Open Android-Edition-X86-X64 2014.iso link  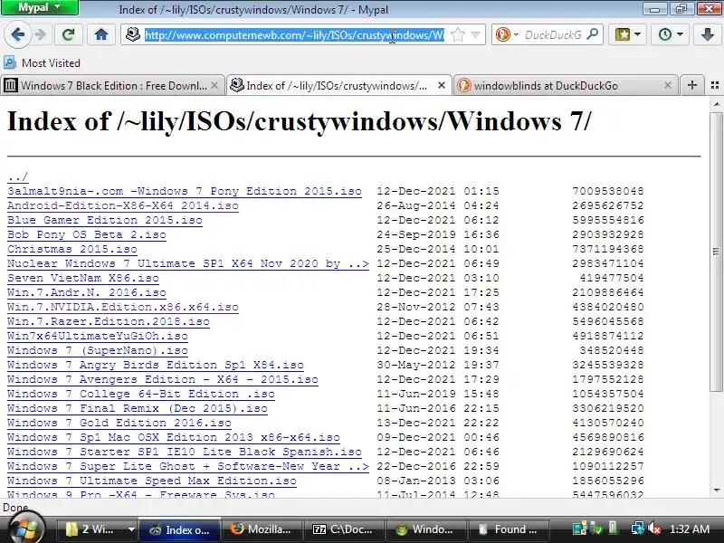[x=123, y=205]
